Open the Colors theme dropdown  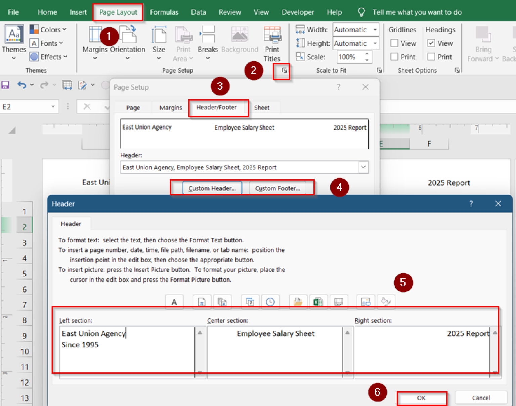click(x=48, y=30)
